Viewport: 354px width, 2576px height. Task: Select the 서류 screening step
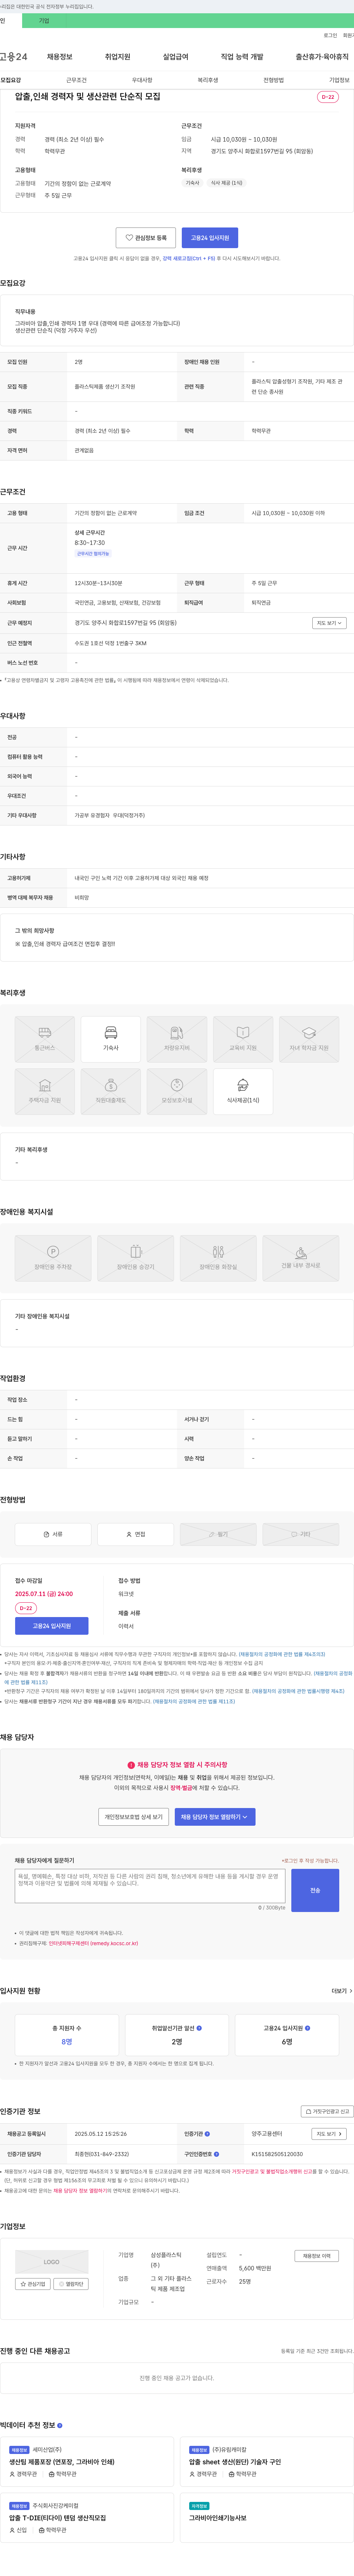click(53, 1534)
